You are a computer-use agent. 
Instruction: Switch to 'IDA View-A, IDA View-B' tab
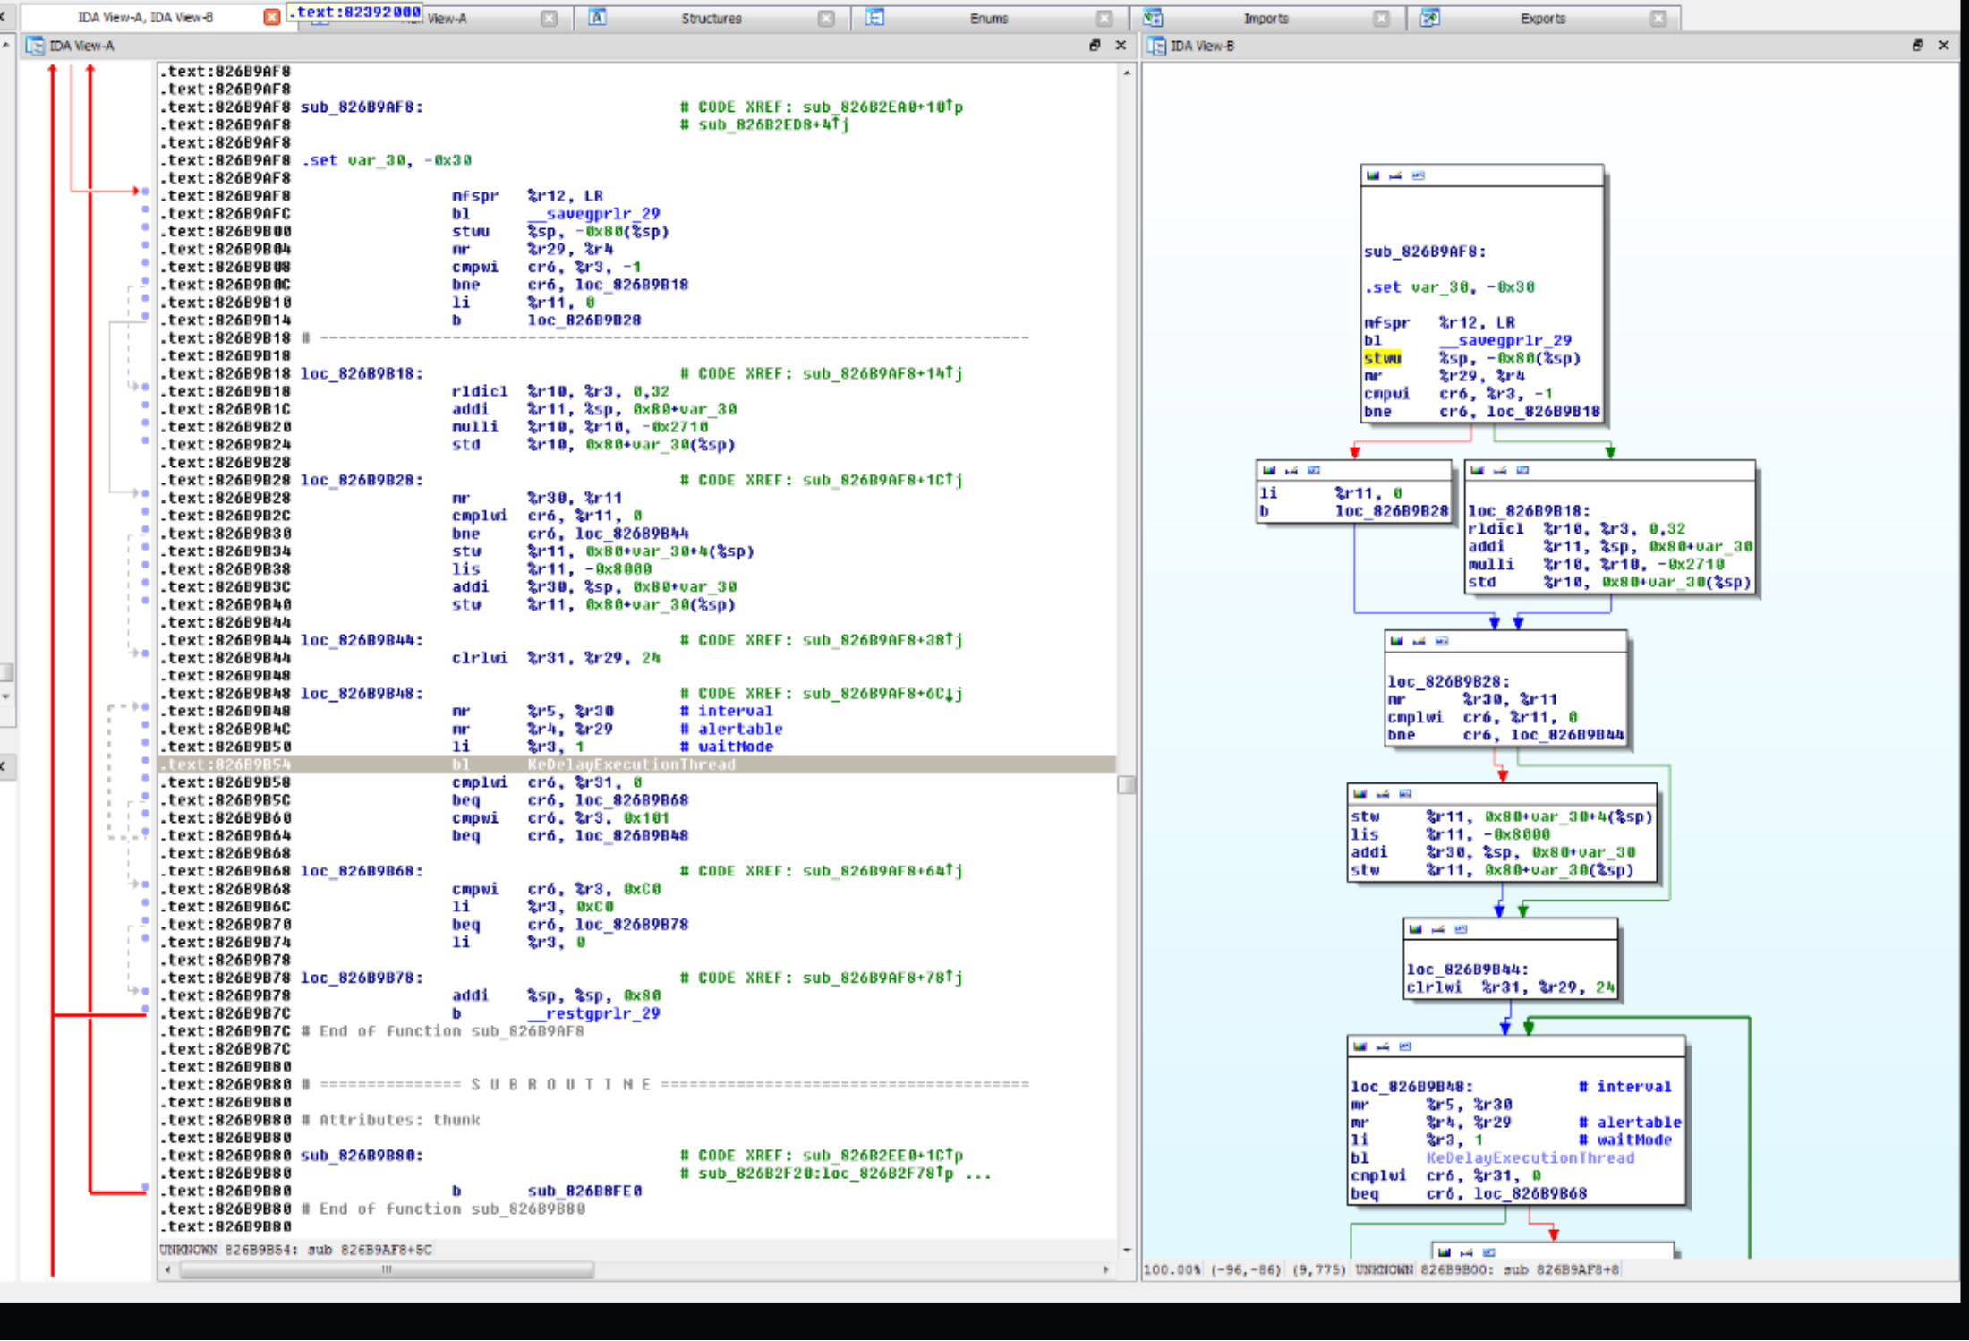[x=145, y=18]
